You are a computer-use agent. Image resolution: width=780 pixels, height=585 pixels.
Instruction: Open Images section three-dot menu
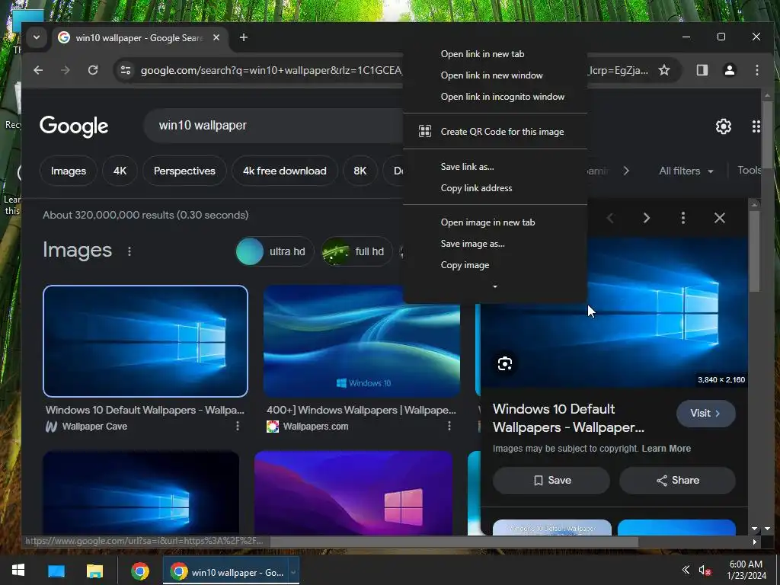pos(129,251)
